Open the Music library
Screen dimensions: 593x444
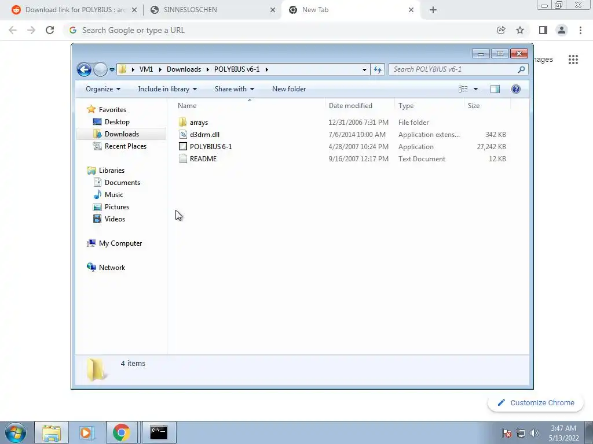(114, 194)
